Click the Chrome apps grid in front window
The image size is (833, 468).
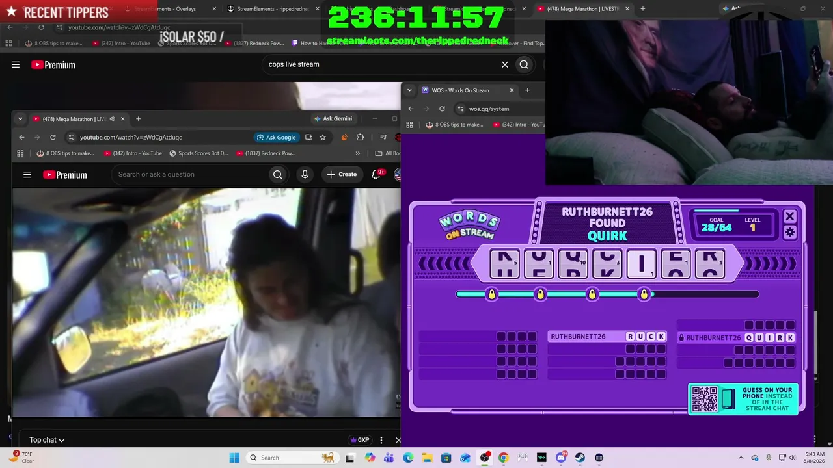point(20,153)
